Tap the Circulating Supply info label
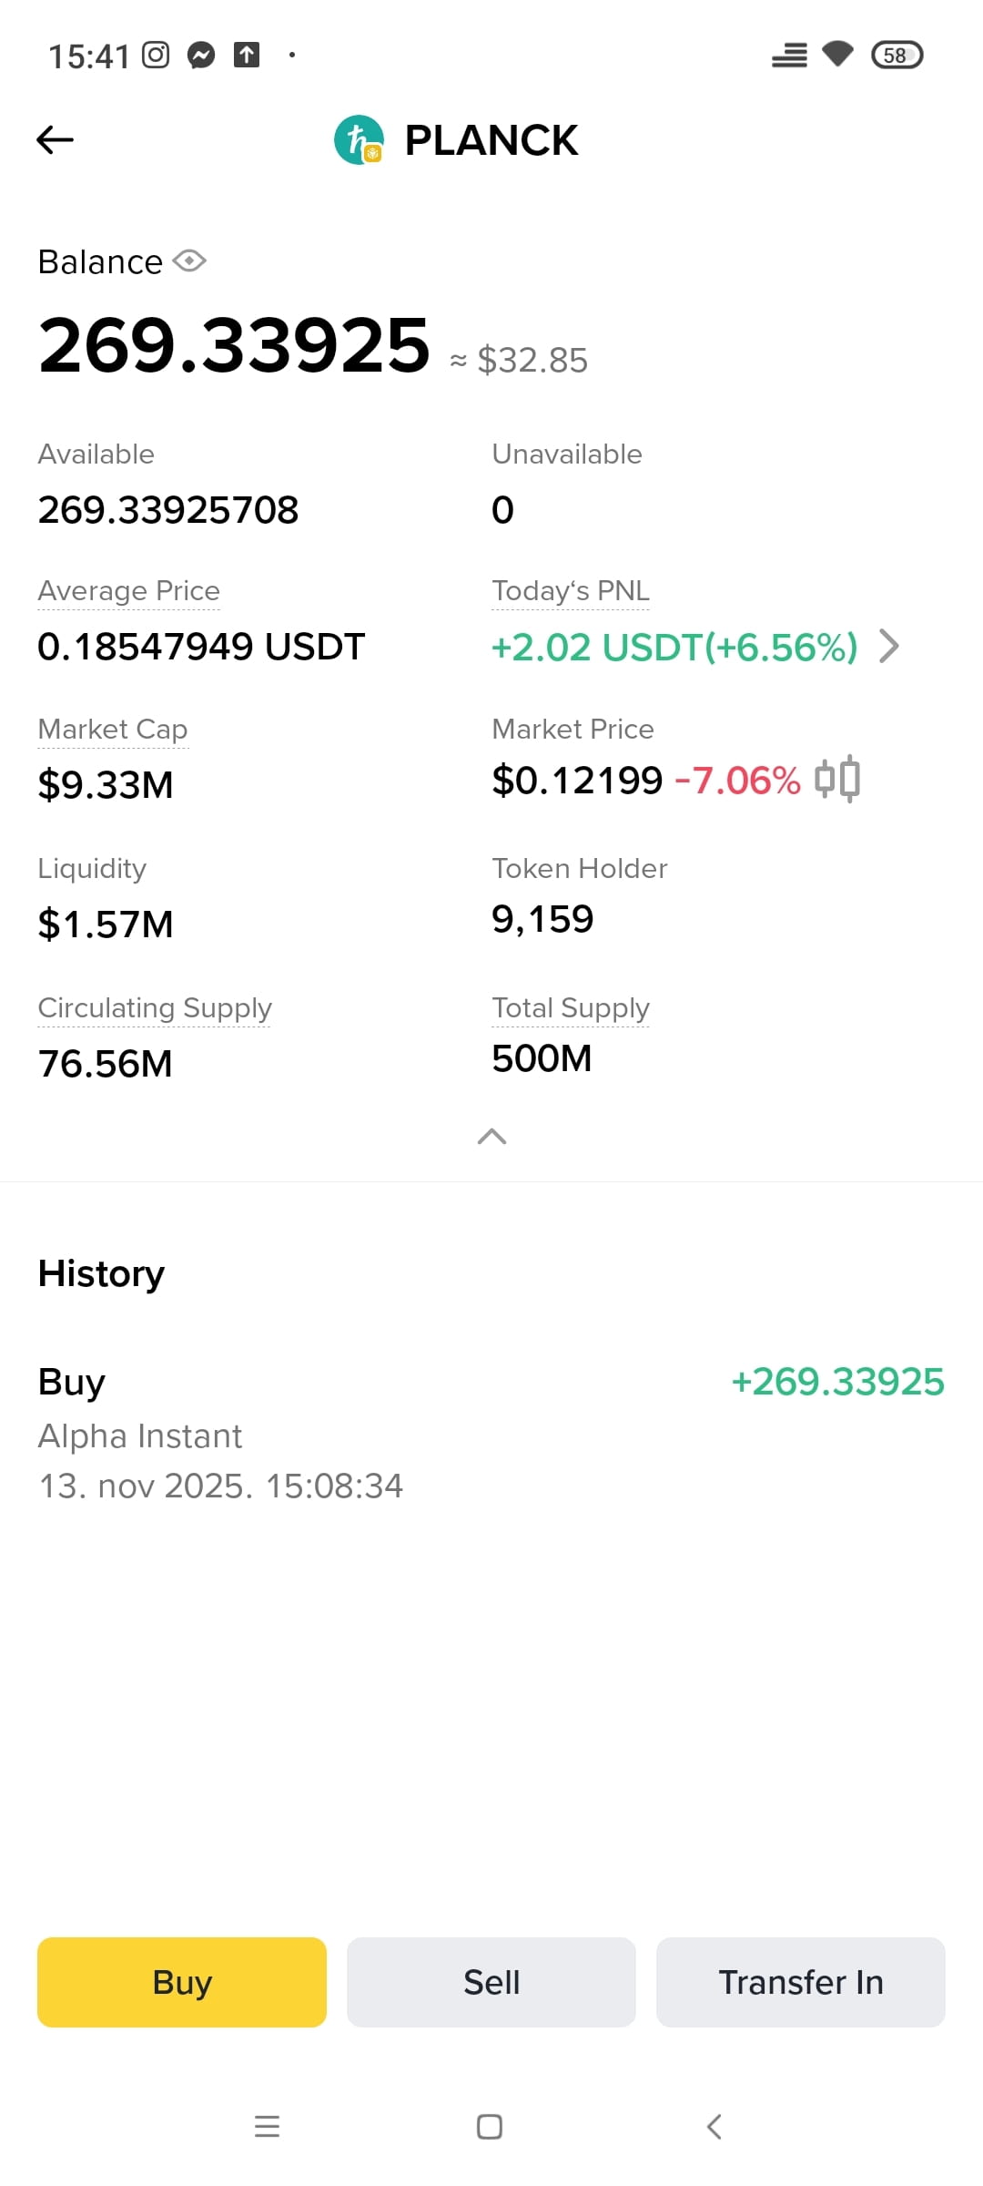The width and height of the screenshot is (983, 2186). click(x=155, y=1007)
